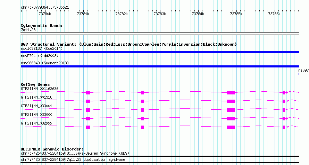Open the GTF2I|NM_033001 transcript label
Image resolution: width=309 pixels, height=165 pixels.
click(36, 106)
